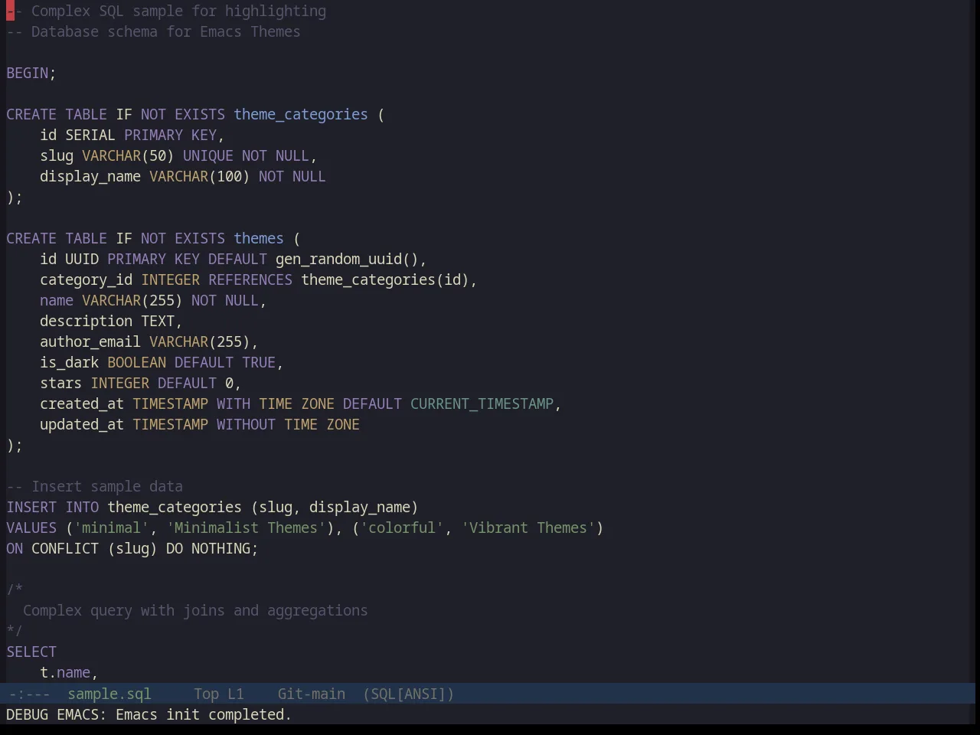Click VARCHAR(50) in the slug line
This screenshot has width=980, height=735.
pyautogui.click(x=128, y=155)
